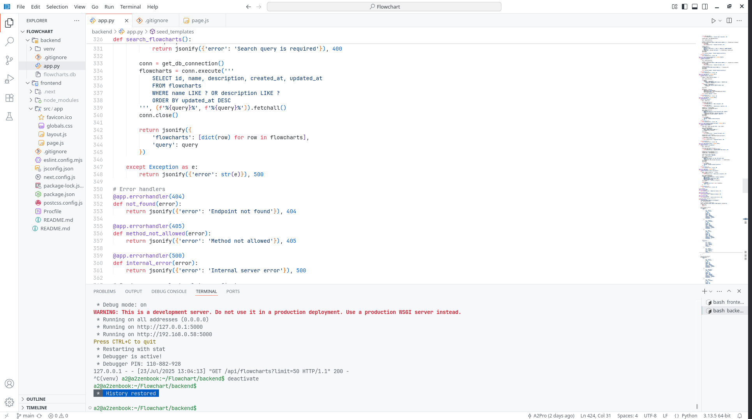752x419 pixels.
Task: Open the Search view in activity bar
Action: (x=9, y=41)
